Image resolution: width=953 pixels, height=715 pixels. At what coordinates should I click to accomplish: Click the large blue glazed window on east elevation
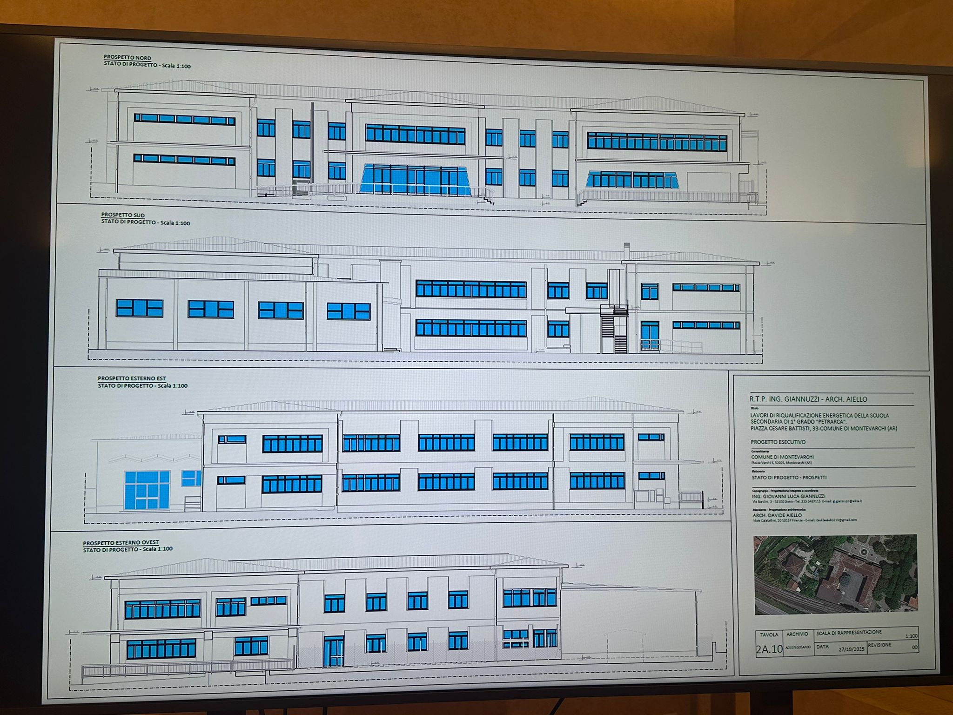[x=147, y=490]
